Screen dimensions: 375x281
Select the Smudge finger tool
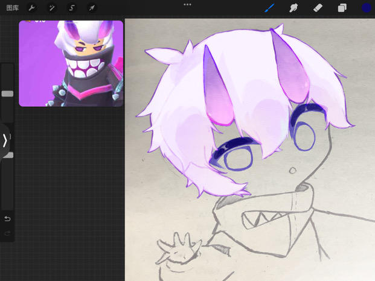tap(293, 8)
